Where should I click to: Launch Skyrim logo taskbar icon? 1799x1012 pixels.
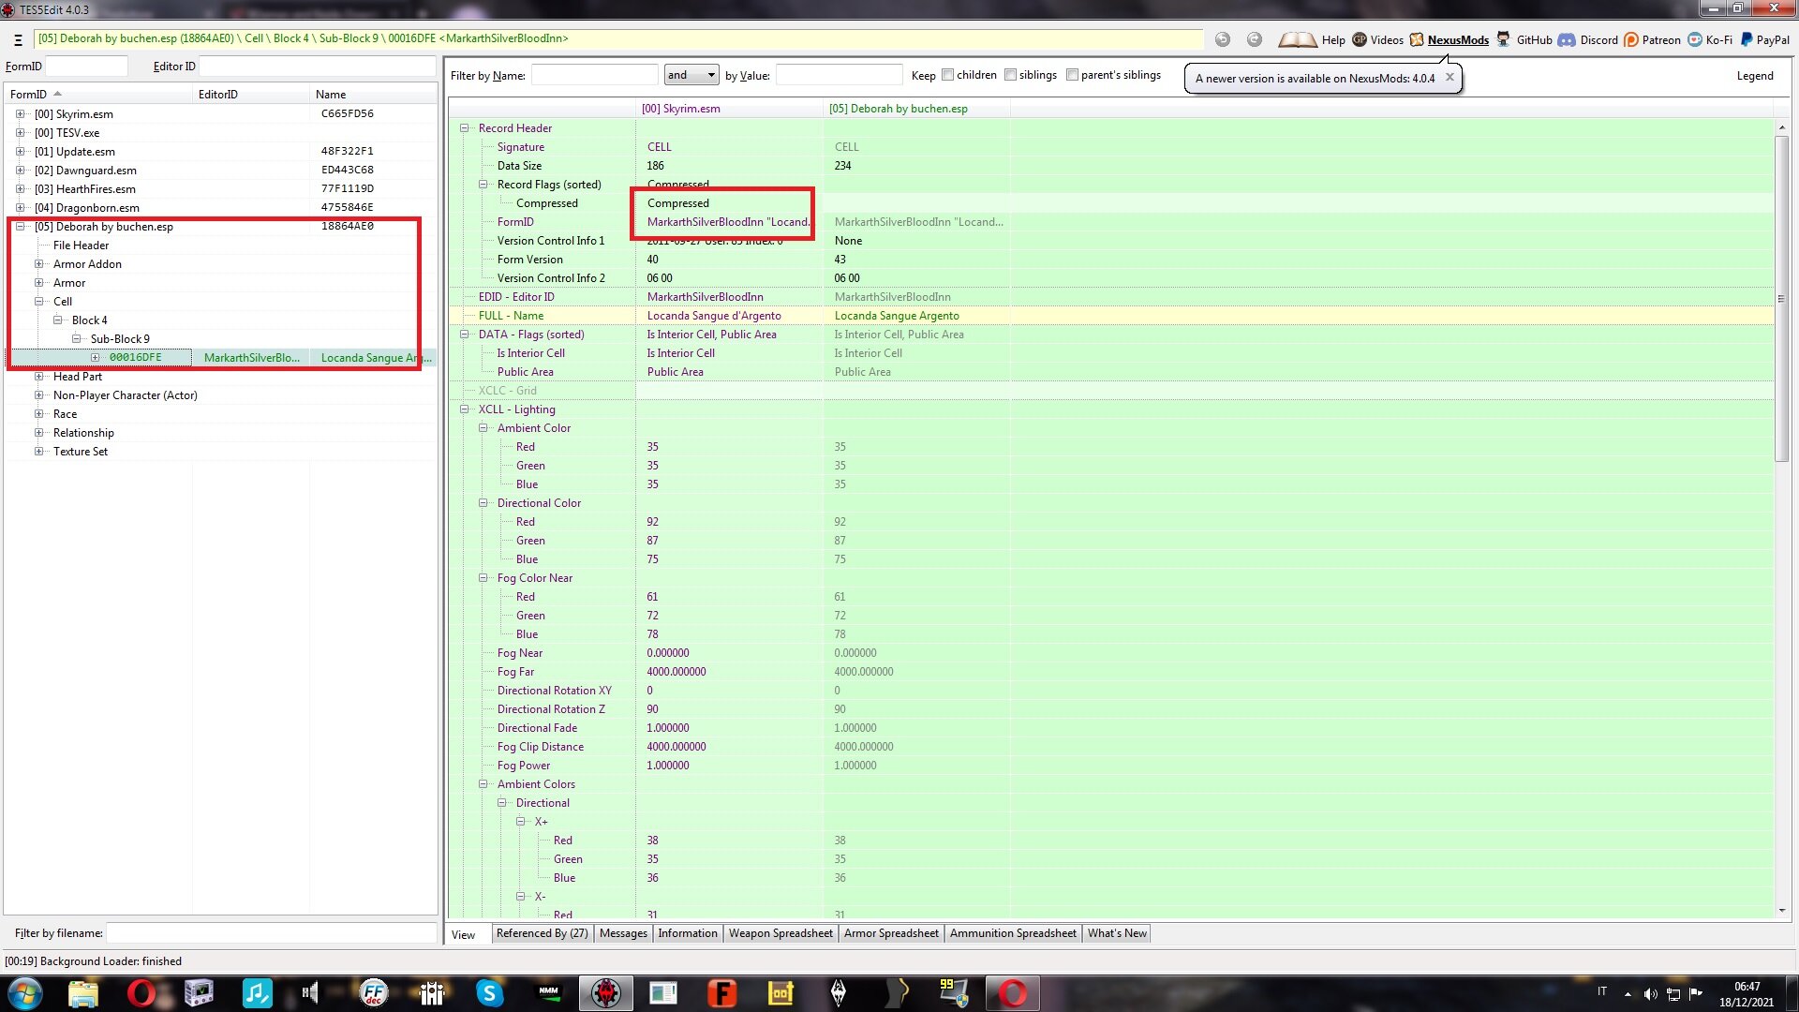(839, 993)
